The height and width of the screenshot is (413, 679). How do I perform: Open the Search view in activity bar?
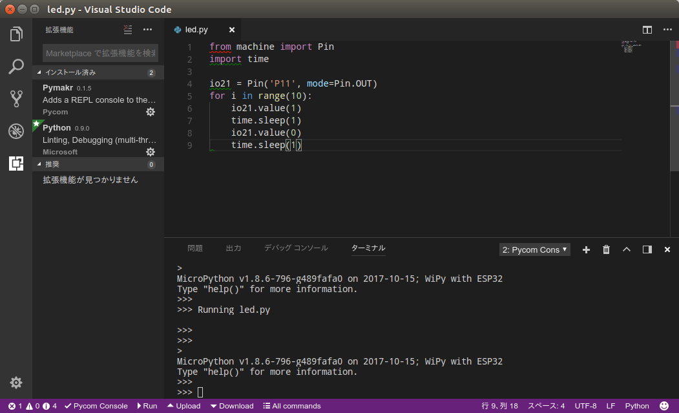pos(16,67)
